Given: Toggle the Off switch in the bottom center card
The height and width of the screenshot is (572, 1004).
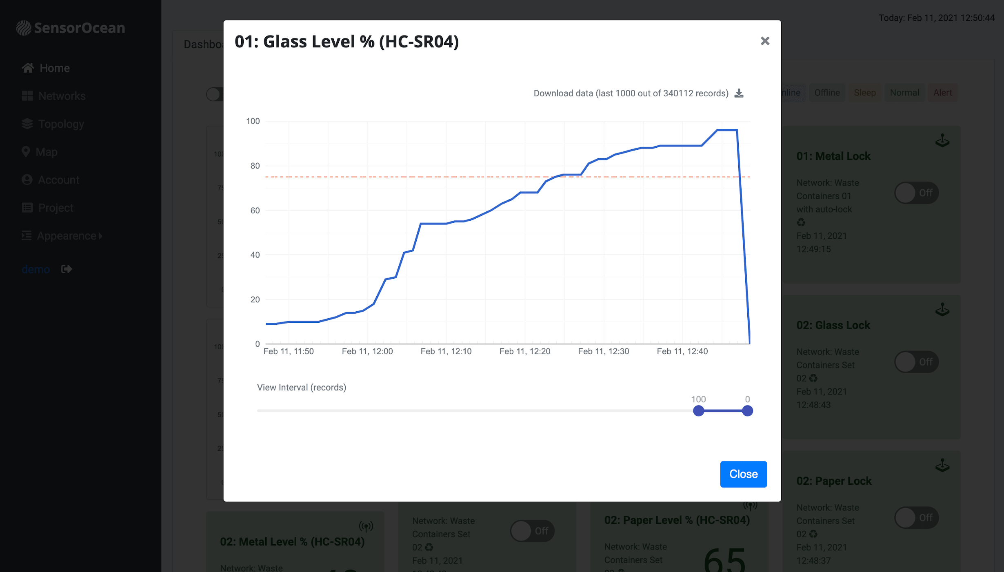Looking at the screenshot, I should [x=532, y=531].
